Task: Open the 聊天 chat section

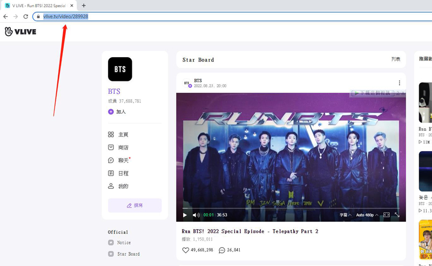Action: click(x=118, y=160)
